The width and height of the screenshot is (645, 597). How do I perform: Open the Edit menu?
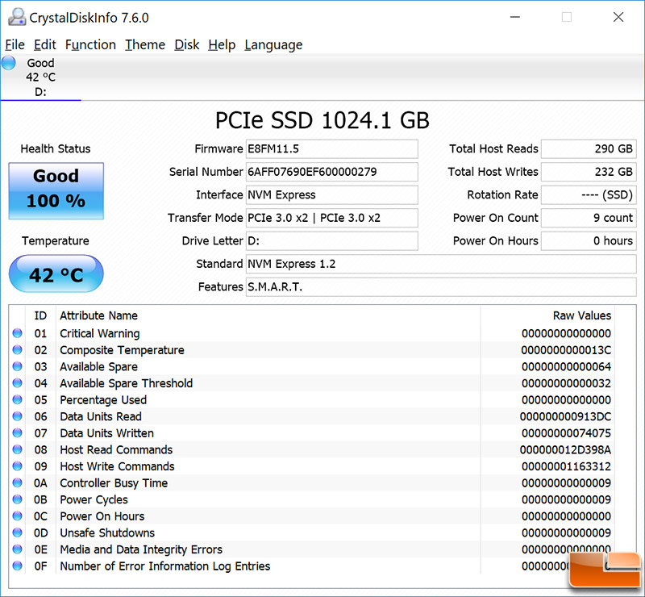44,44
